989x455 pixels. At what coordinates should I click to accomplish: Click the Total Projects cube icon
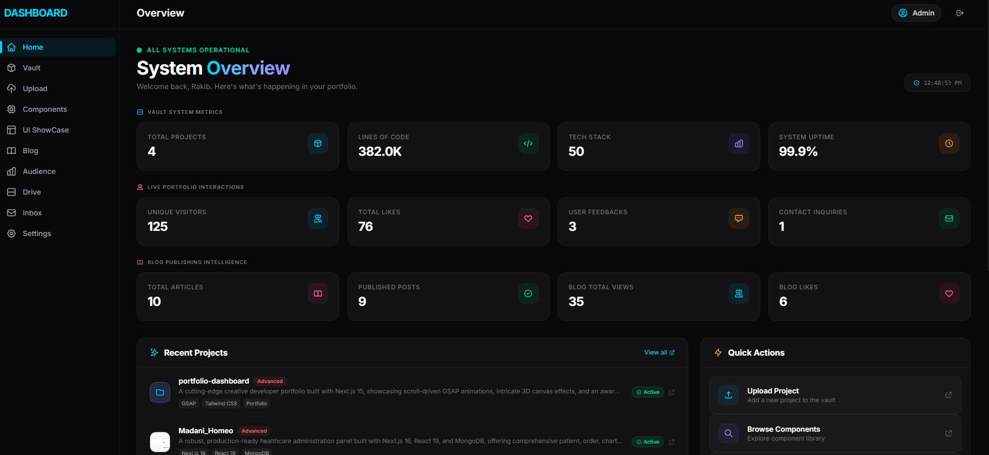click(318, 143)
